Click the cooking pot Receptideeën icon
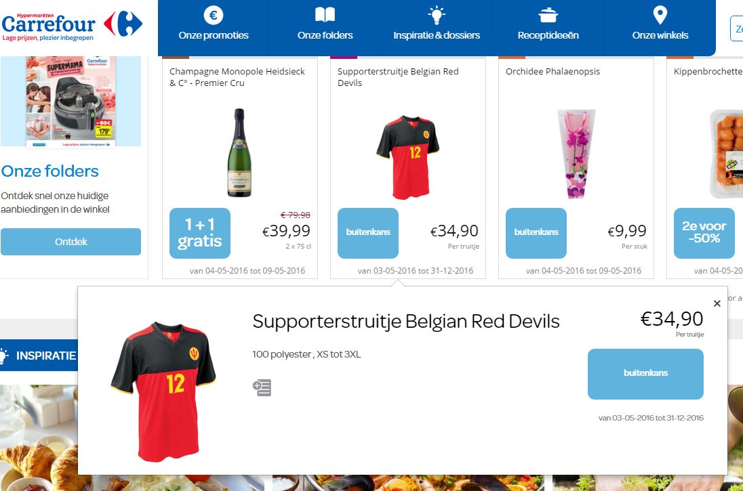This screenshot has width=743, height=491. [548, 15]
